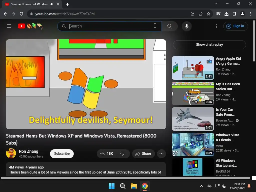Click Show chat replay button
The width and height of the screenshot is (256, 192).
point(209,44)
